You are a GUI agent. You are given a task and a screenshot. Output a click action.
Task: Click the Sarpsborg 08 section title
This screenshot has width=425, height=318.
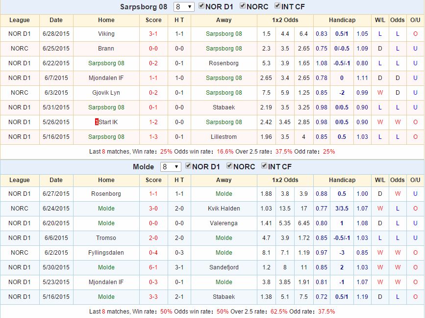pos(144,7)
